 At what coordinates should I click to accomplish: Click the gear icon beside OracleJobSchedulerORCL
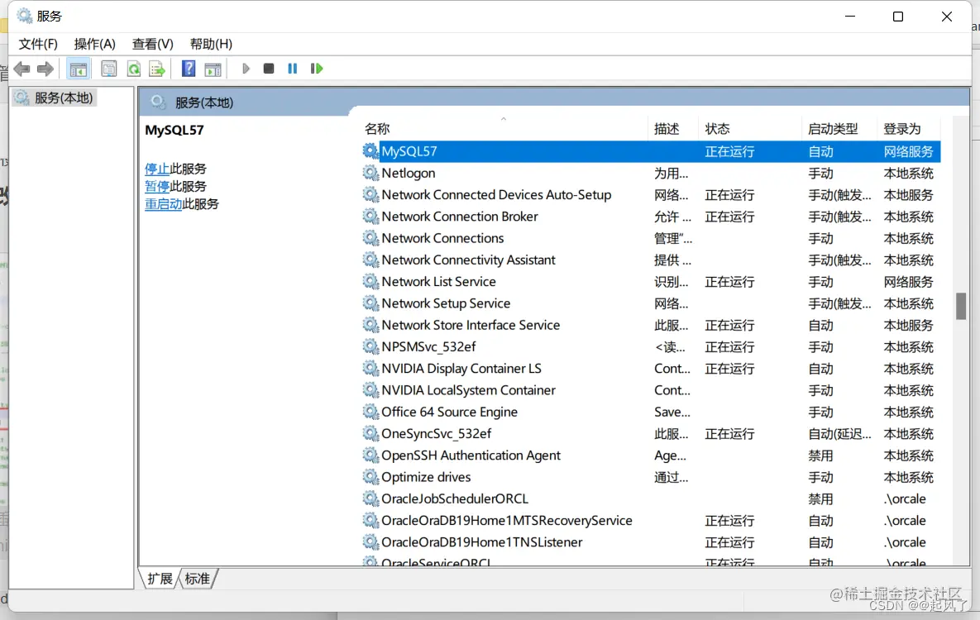pyautogui.click(x=370, y=498)
